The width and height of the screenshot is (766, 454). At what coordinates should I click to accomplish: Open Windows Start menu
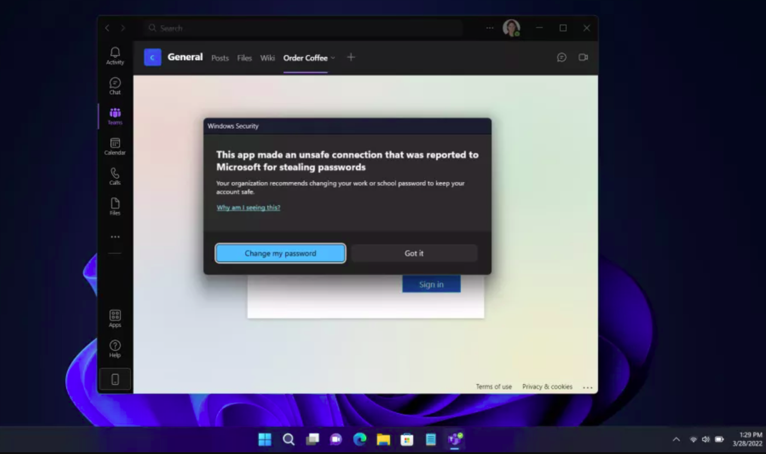click(x=265, y=440)
